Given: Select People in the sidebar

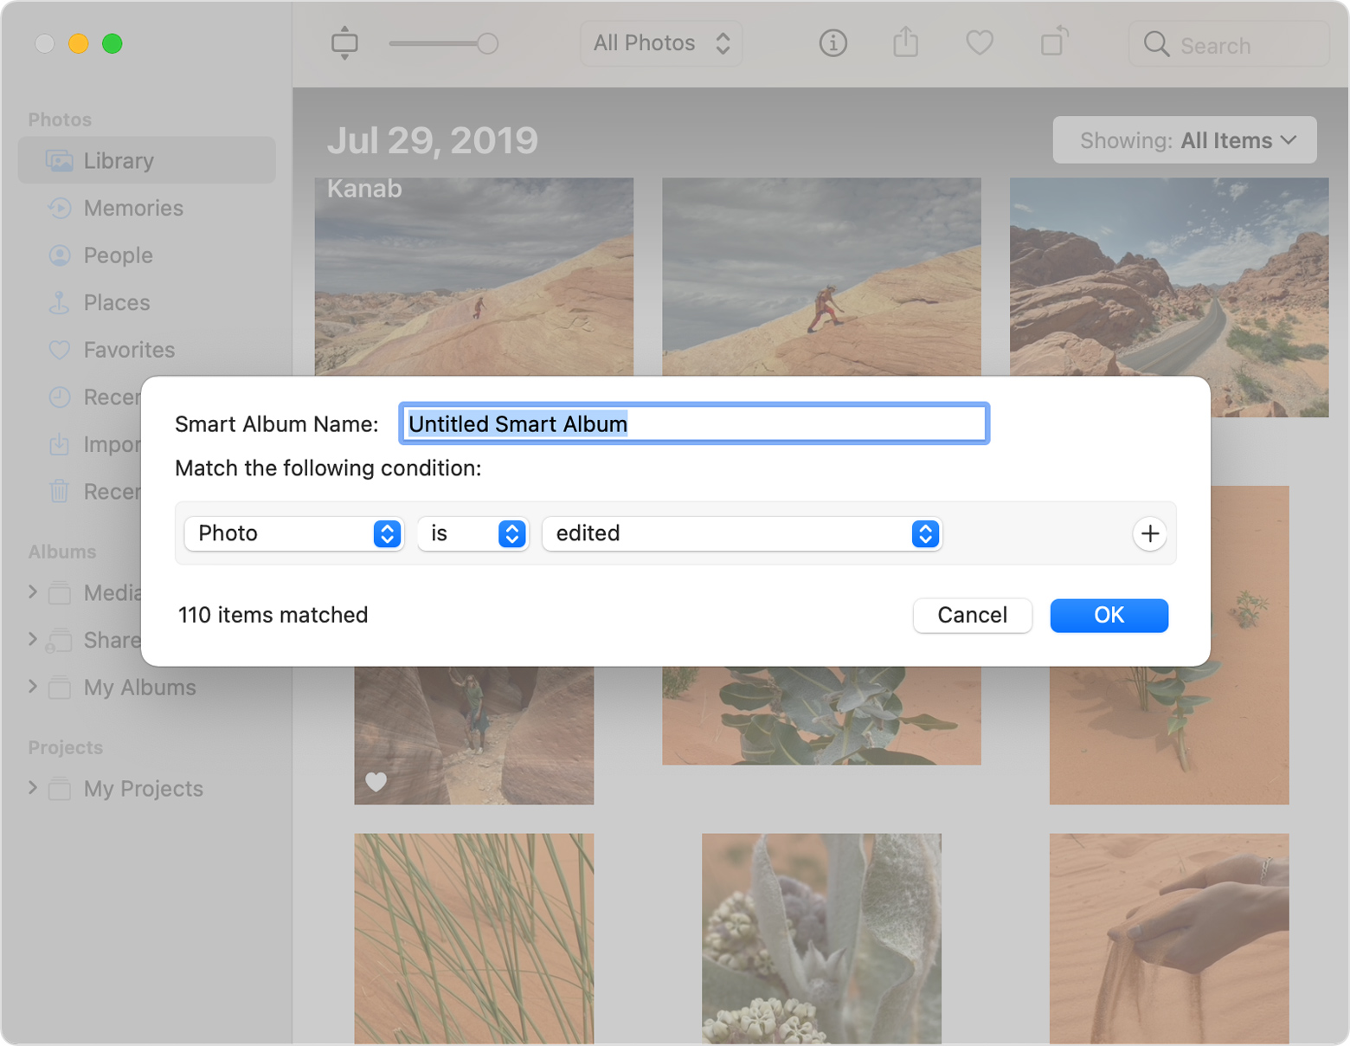Looking at the screenshot, I should click(118, 255).
